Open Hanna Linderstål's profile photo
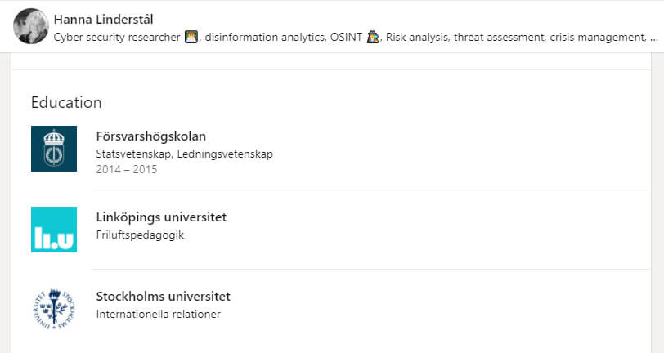Image resolution: width=664 pixels, height=353 pixels. (x=30, y=26)
